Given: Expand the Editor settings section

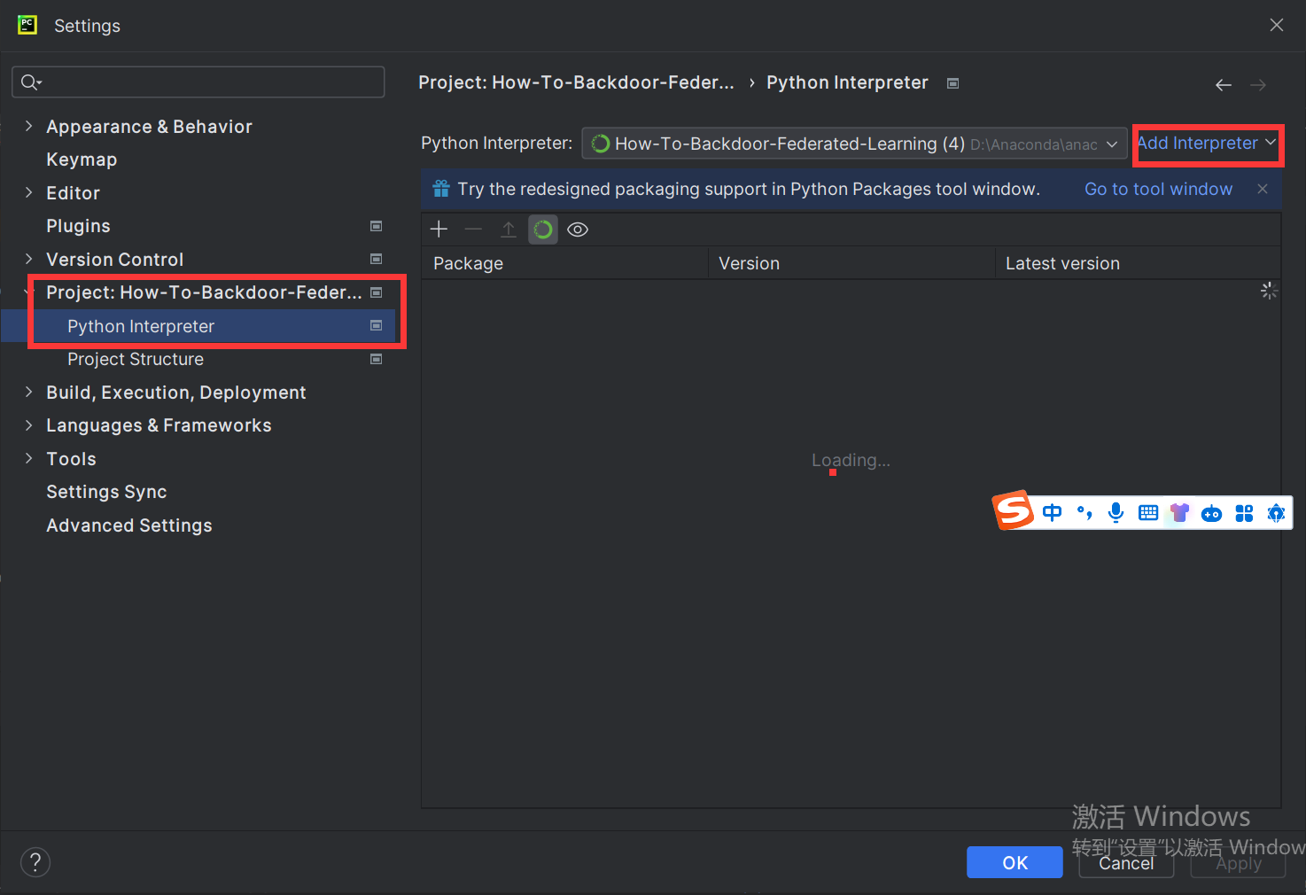Looking at the screenshot, I should pos(28,192).
